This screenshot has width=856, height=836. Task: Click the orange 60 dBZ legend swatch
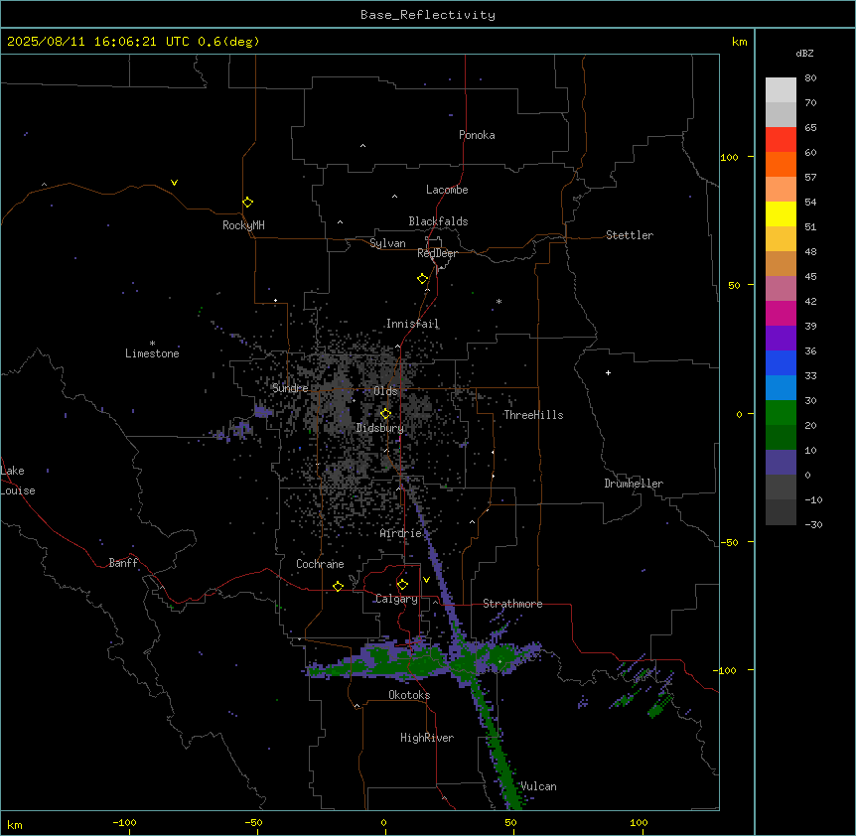click(781, 164)
